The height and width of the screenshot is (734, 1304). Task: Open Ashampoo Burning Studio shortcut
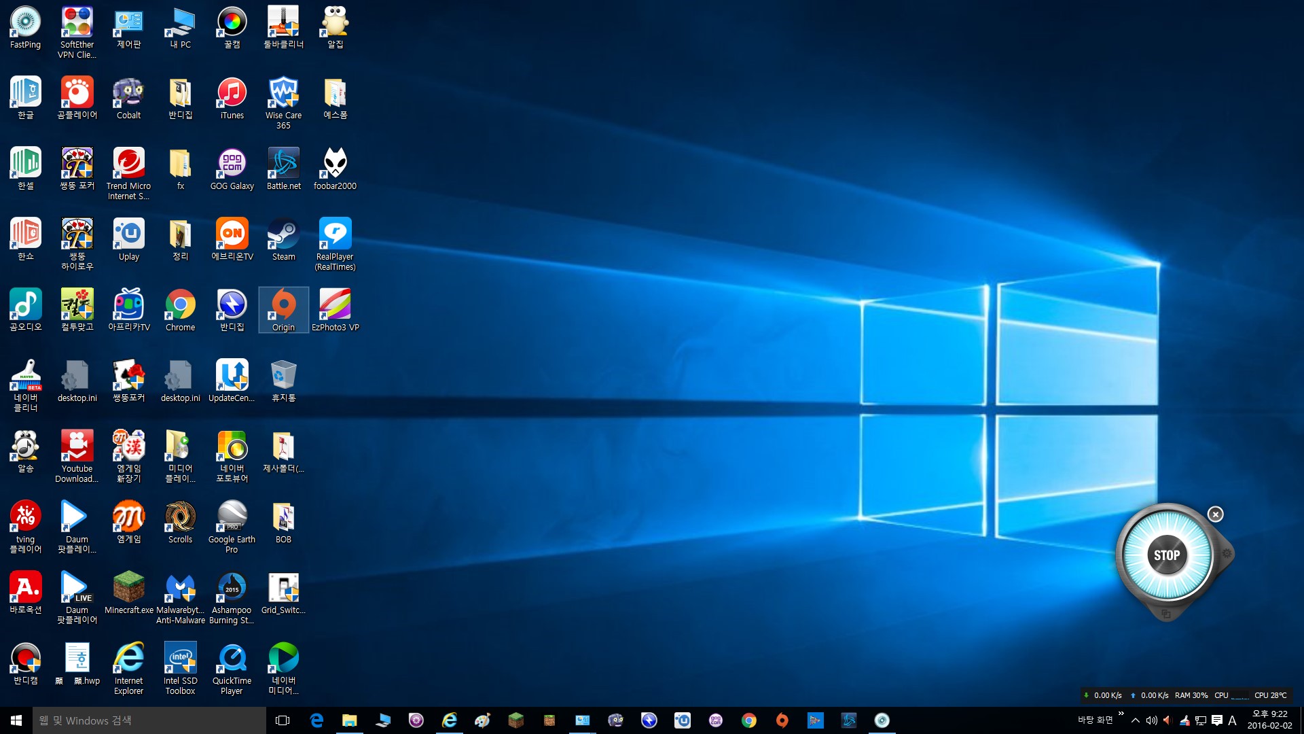tap(232, 598)
